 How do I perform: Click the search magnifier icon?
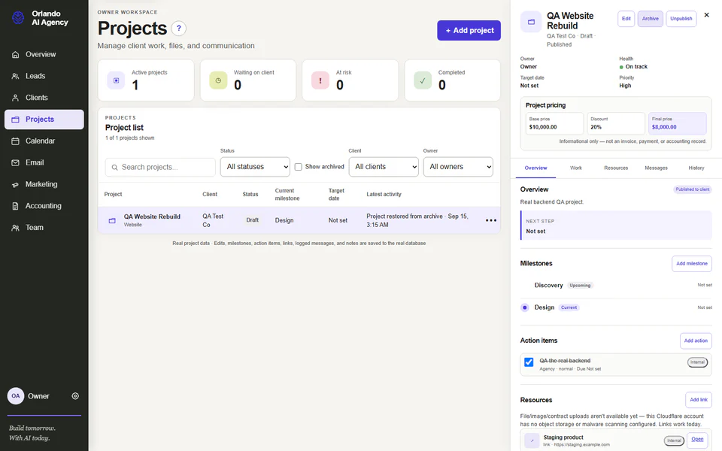pyautogui.click(x=114, y=168)
